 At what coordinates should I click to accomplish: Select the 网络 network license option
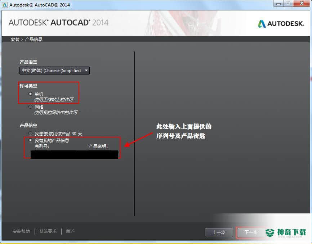(x=31, y=107)
